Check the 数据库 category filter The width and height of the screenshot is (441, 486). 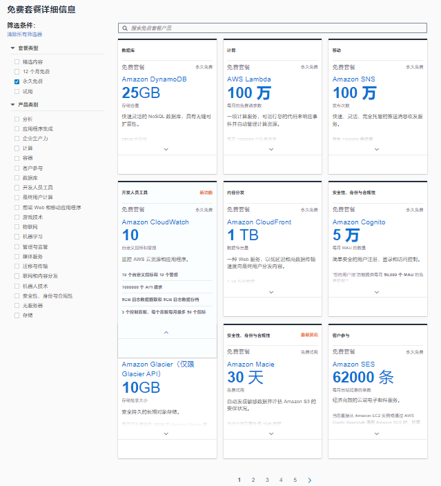17,178
